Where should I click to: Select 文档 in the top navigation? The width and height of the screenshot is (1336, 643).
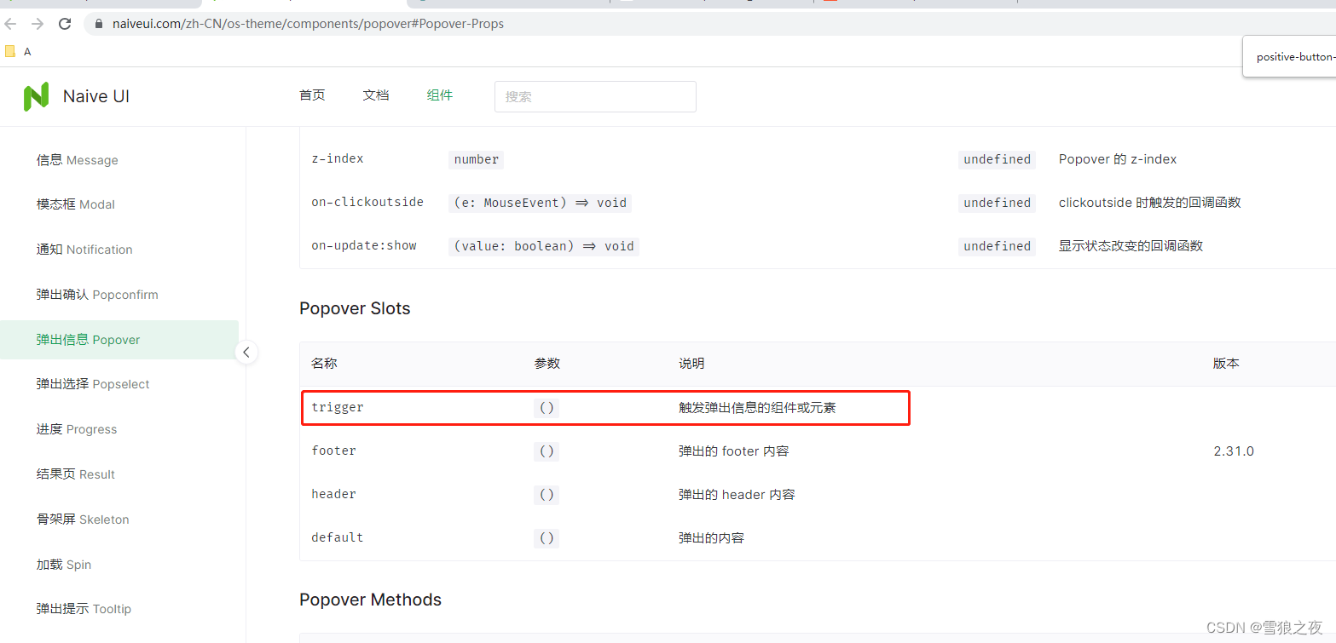pyautogui.click(x=376, y=95)
